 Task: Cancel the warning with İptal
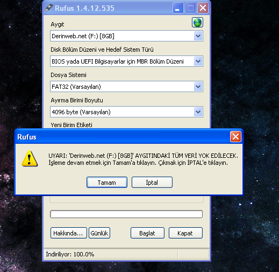(x=152, y=183)
